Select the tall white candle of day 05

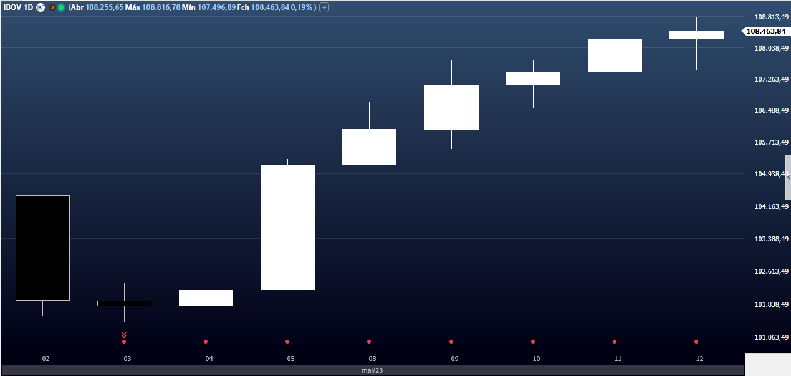tap(287, 228)
